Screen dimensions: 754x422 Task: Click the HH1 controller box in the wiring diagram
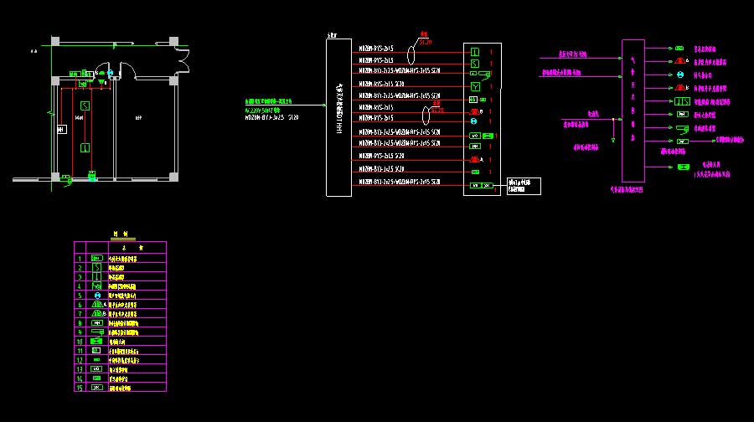tap(338, 118)
